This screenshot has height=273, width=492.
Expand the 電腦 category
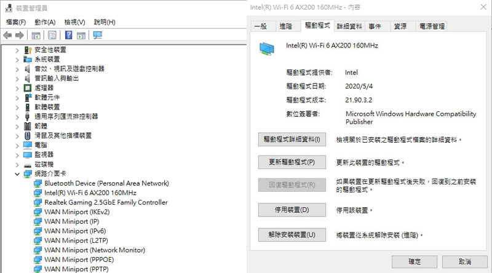click(17, 146)
